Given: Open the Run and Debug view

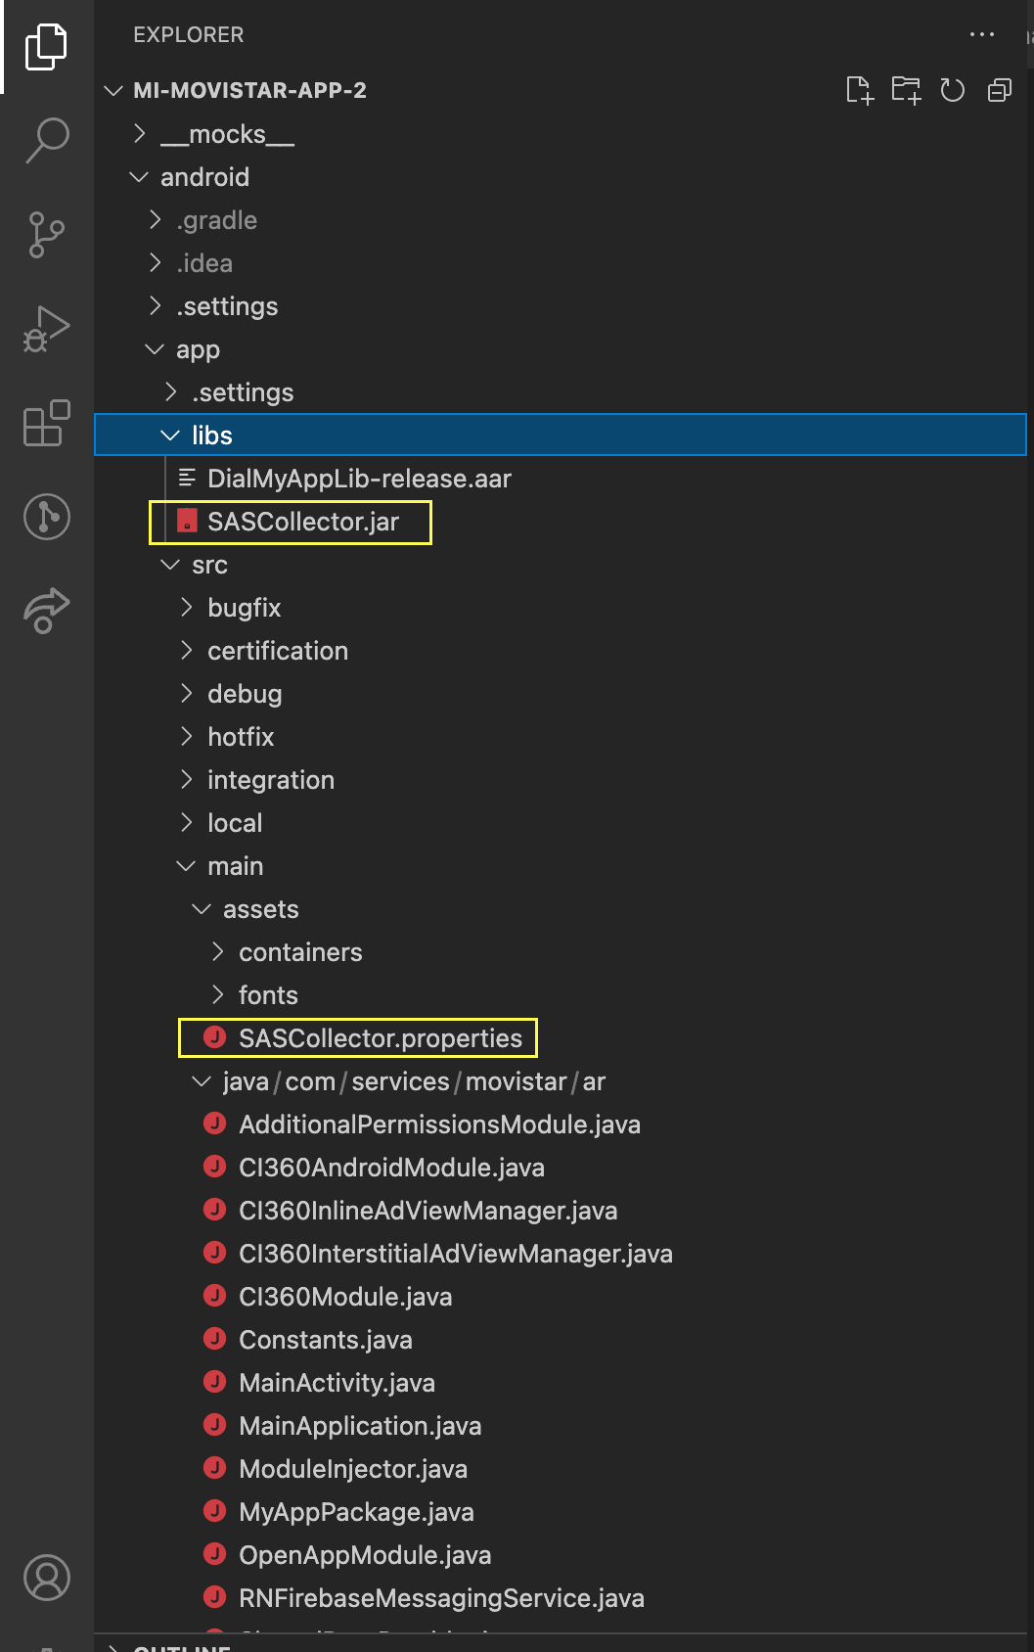Looking at the screenshot, I should [47, 329].
